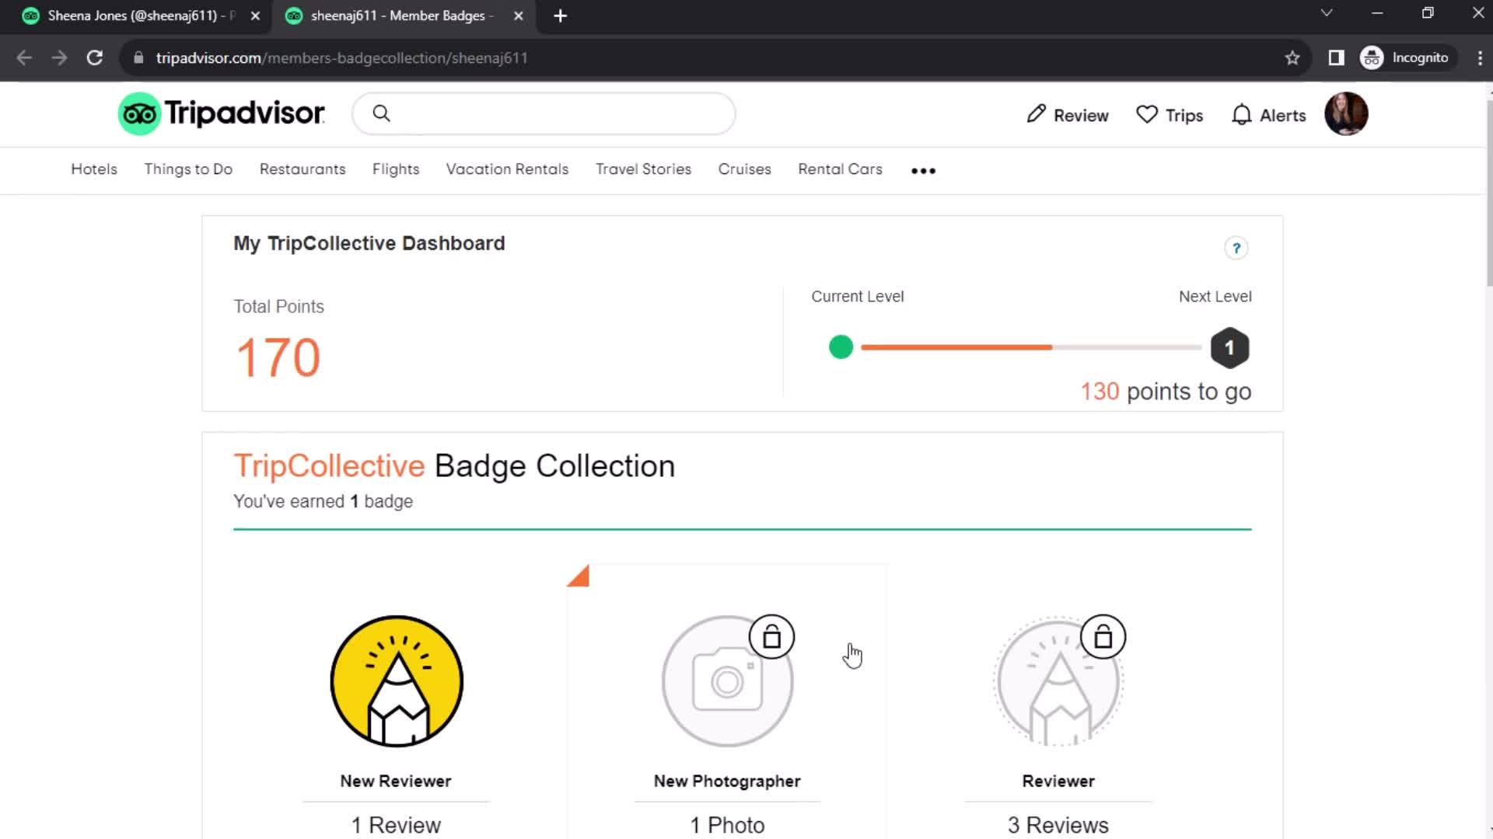Open Trips with the heart icon
Image resolution: width=1493 pixels, height=839 pixels.
1169,115
